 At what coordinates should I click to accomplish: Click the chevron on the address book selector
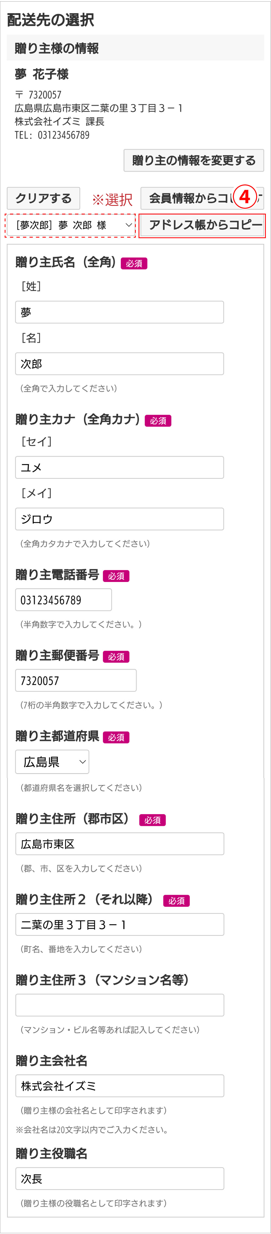(128, 225)
